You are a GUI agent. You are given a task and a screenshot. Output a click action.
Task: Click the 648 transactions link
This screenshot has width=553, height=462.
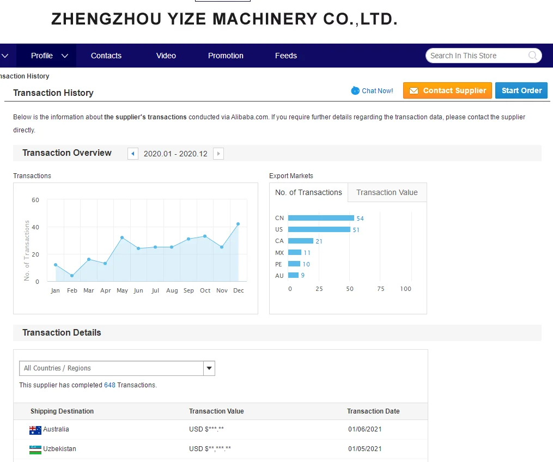click(110, 385)
